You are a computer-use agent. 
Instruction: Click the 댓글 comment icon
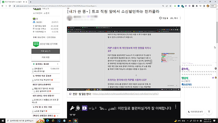[161, 18]
